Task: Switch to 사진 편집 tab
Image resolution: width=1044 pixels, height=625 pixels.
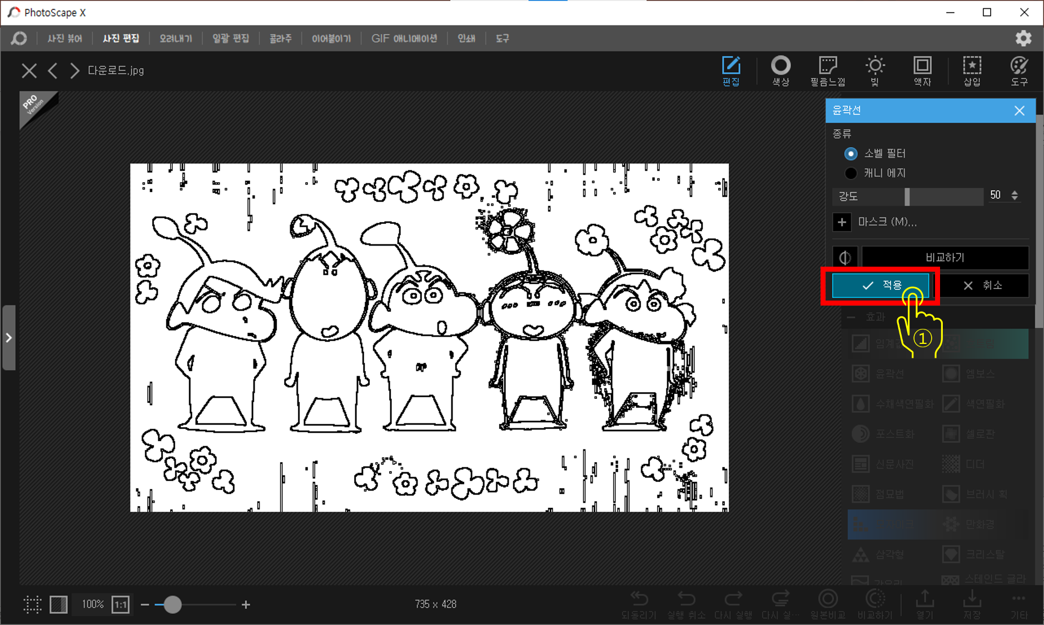Action: (x=121, y=38)
